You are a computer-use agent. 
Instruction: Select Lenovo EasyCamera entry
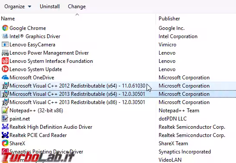point(32,45)
